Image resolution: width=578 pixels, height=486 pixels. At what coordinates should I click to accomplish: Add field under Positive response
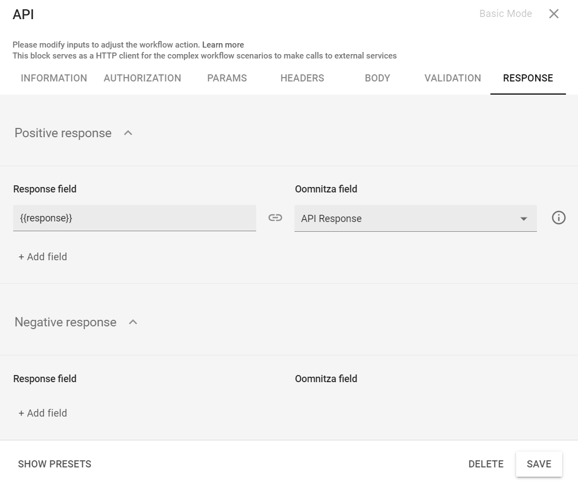coord(43,257)
